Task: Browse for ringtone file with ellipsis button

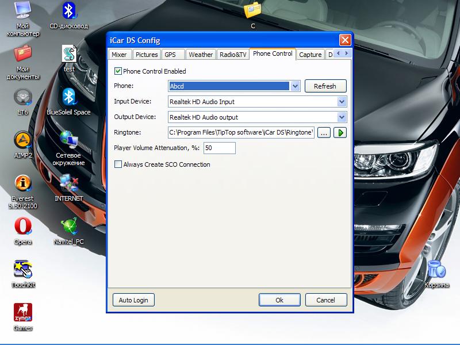Action: (324, 133)
